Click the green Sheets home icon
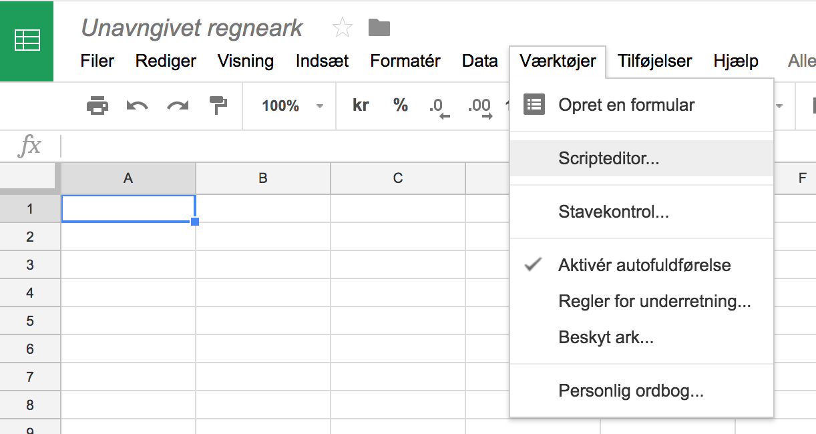This screenshot has height=434, width=816. 27,41
